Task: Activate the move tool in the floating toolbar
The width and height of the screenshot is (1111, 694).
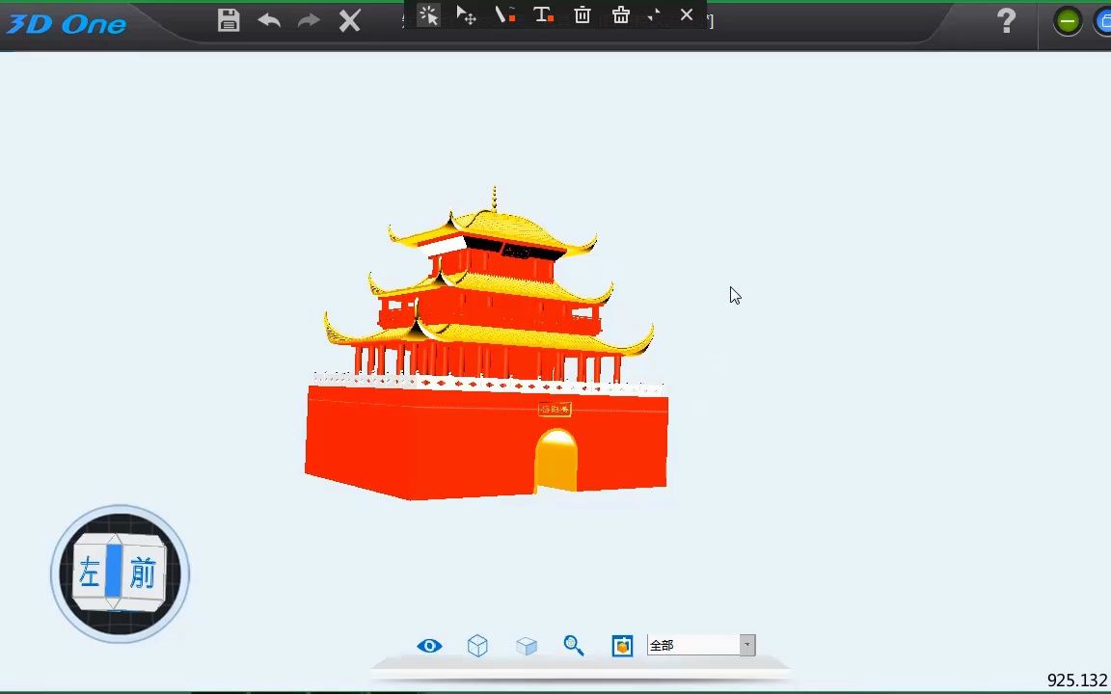Action: 466,15
